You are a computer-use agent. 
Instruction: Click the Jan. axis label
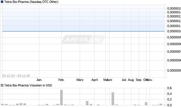pyautogui.click(x=39, y=80)
